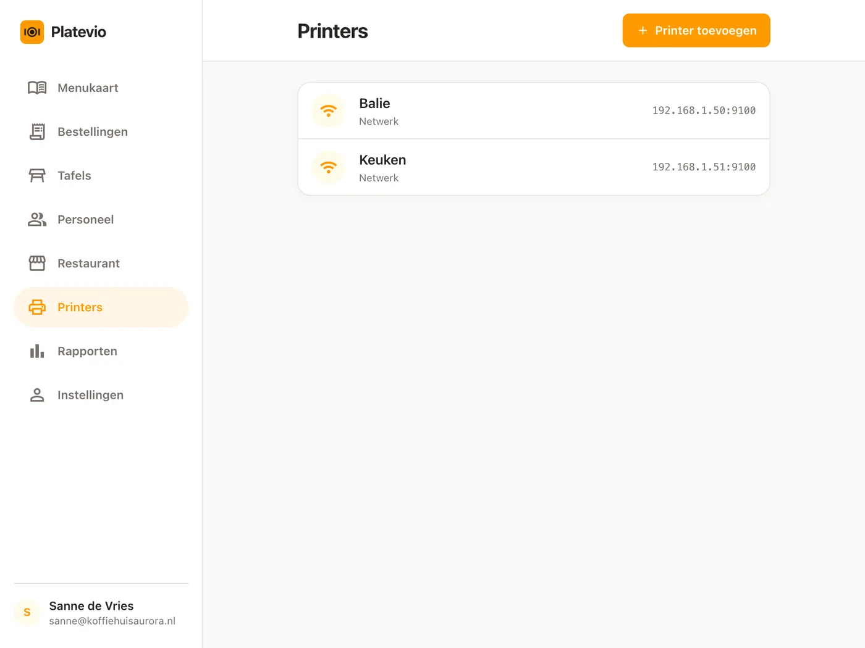Click the Printers page heading
865x648 pixels.
332,31
